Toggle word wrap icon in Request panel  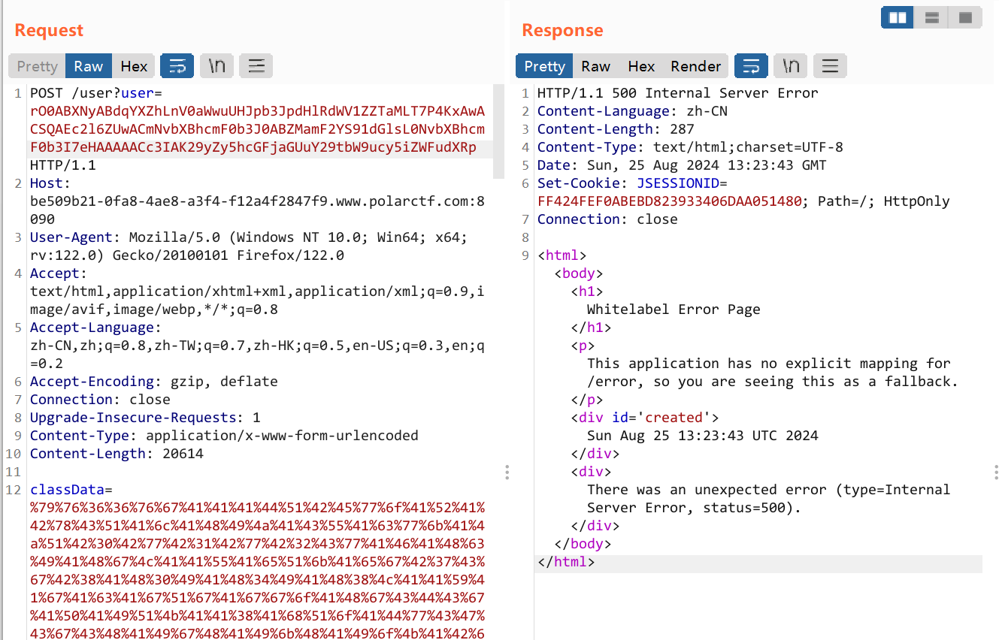tap(177, 66)
